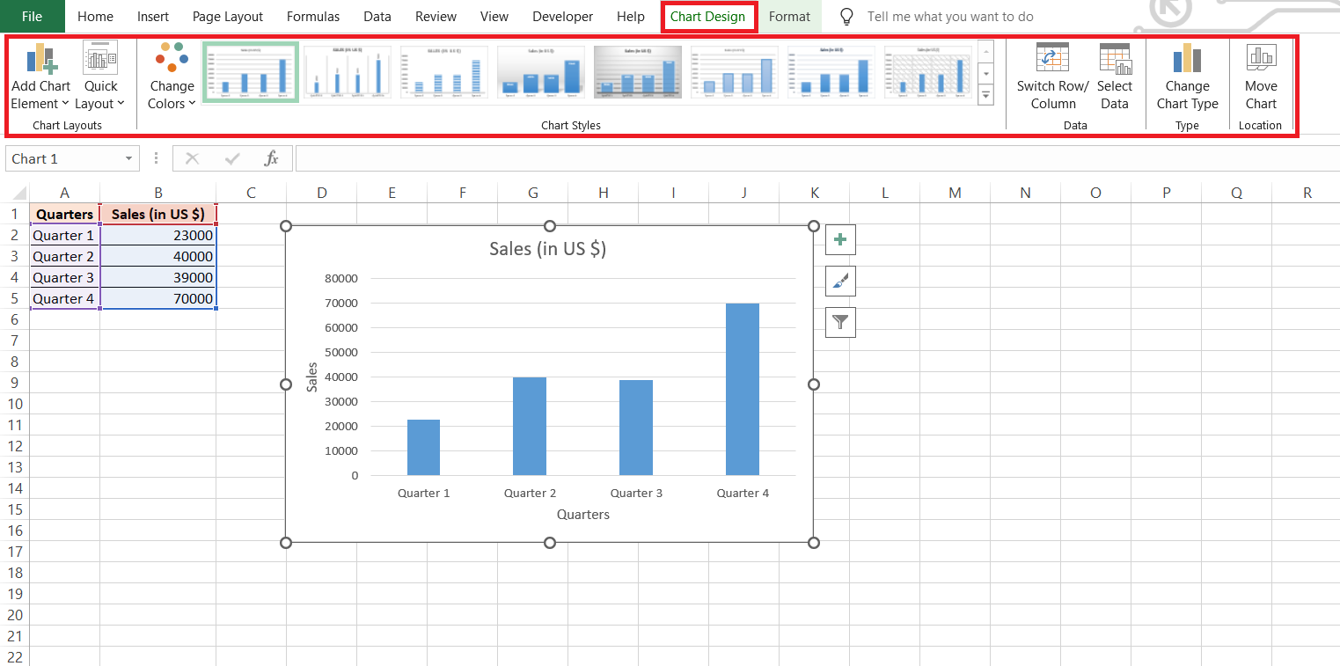Select the first chart style thumbnail

[250, 72]
